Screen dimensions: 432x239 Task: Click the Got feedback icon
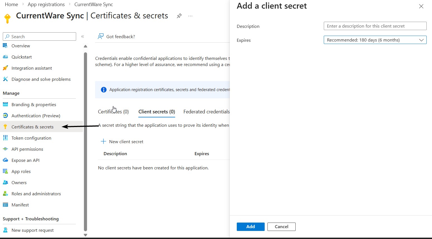tap(101, 36)
